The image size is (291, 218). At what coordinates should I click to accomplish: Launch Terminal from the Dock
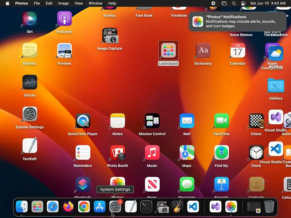(x=146, y=207)
